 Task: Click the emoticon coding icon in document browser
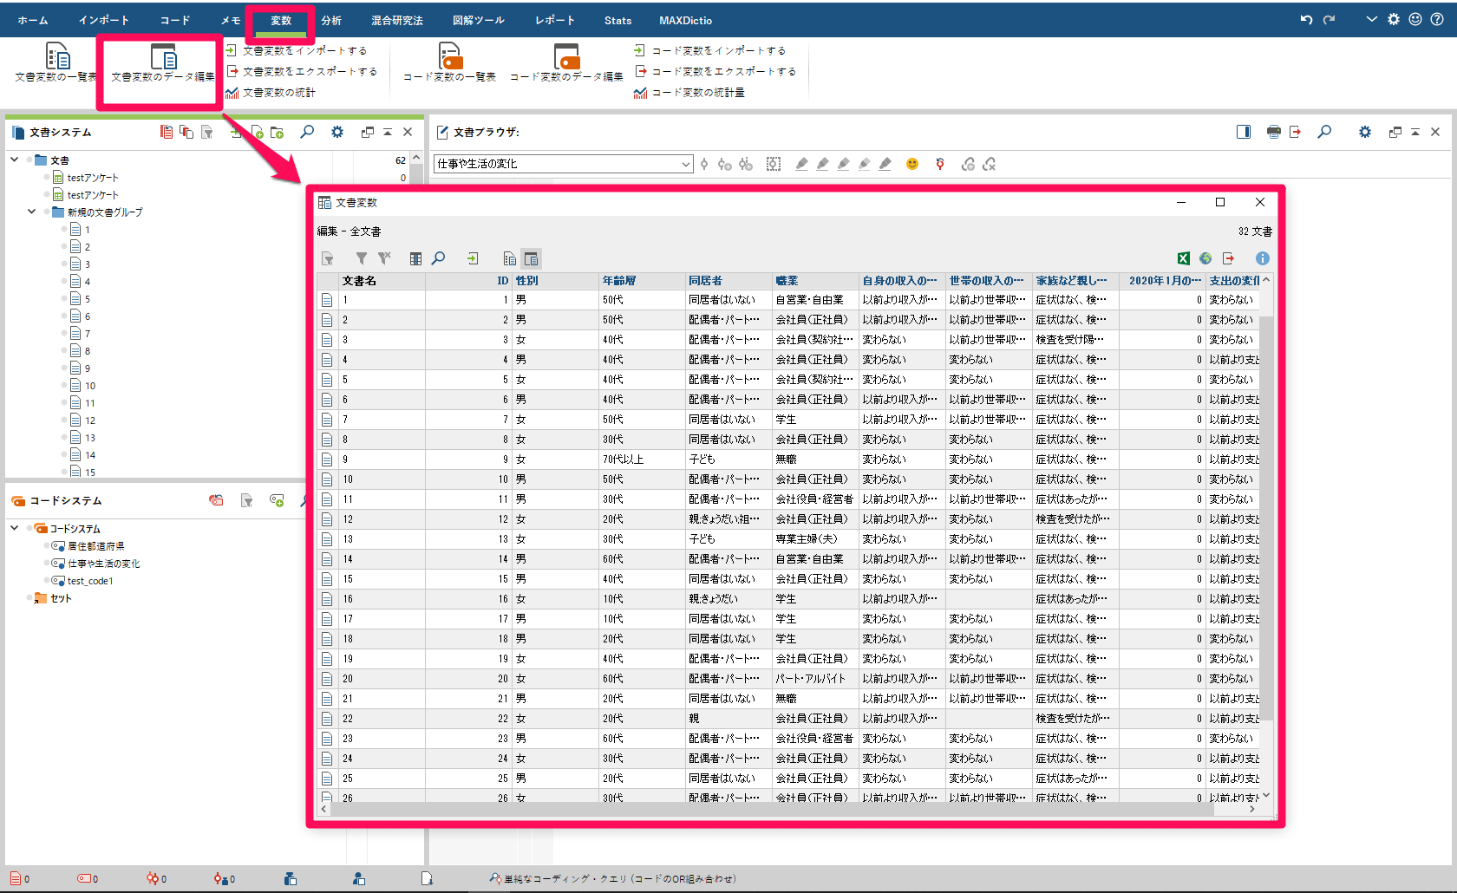(911, 163)
